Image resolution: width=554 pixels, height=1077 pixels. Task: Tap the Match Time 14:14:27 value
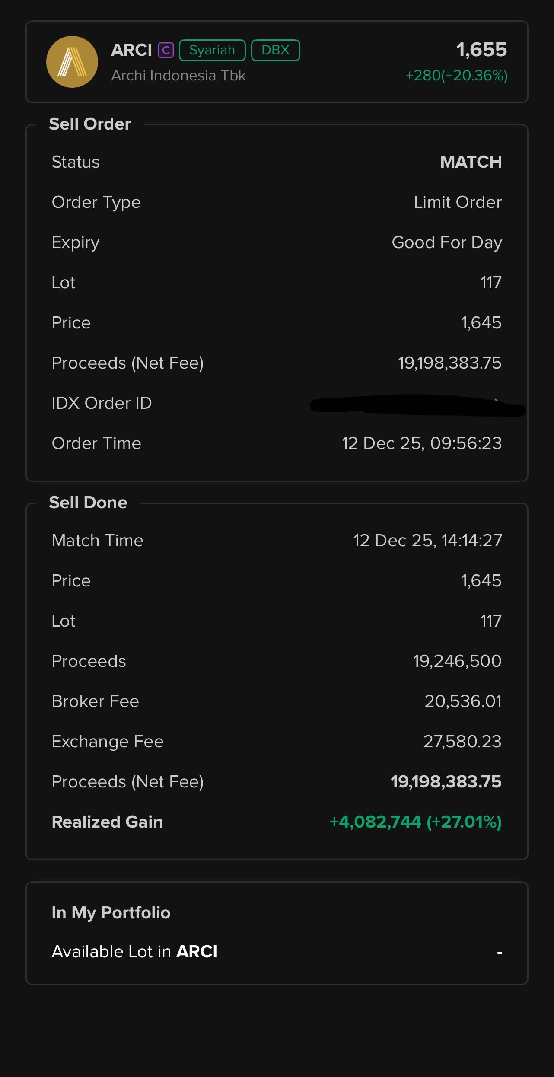[x=427, y=541]
